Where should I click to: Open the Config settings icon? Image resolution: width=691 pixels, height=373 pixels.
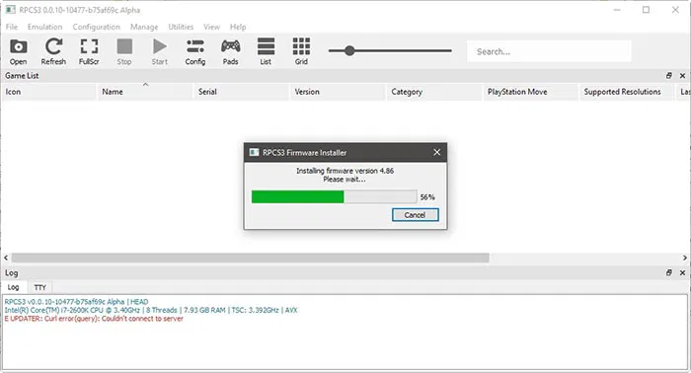(x=195, y=51)
